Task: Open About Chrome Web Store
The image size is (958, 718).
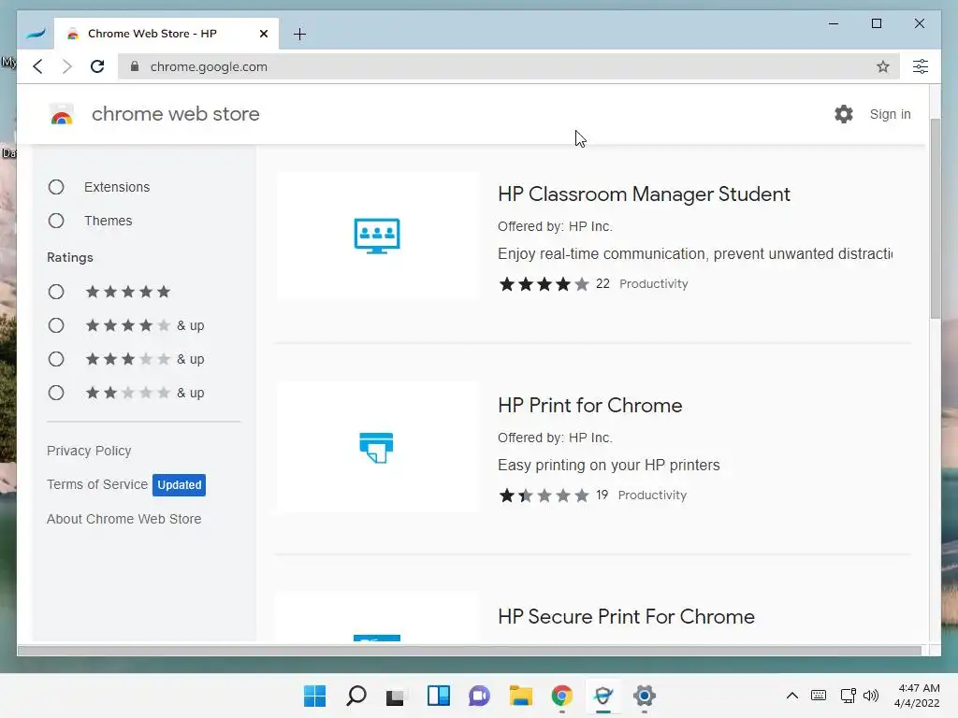Action: coord(124,518)
